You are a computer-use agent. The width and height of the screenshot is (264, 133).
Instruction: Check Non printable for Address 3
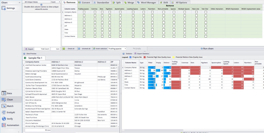[163, 22]
